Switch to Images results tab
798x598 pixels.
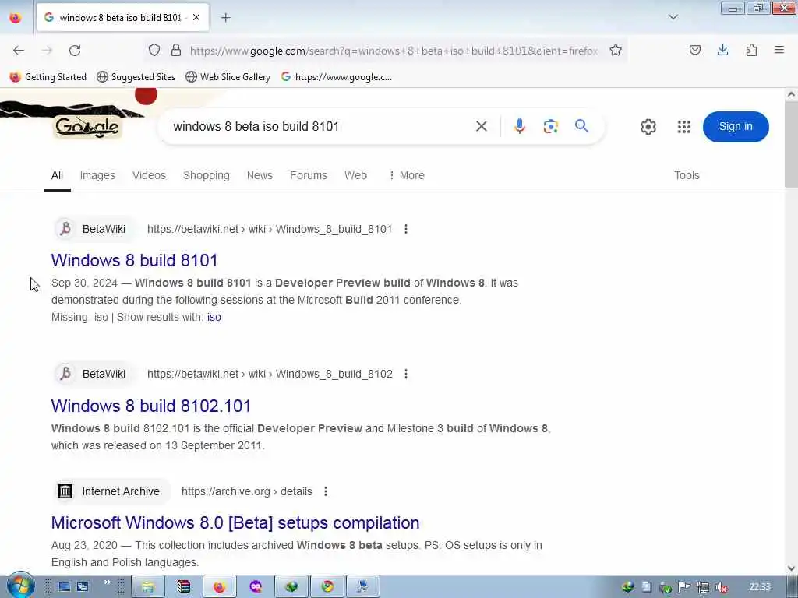(x=97, y=175)
